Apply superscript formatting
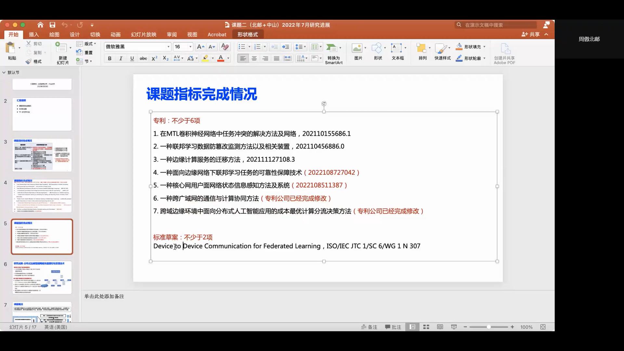This screenshot has height=351, width=624. point(154,58)
